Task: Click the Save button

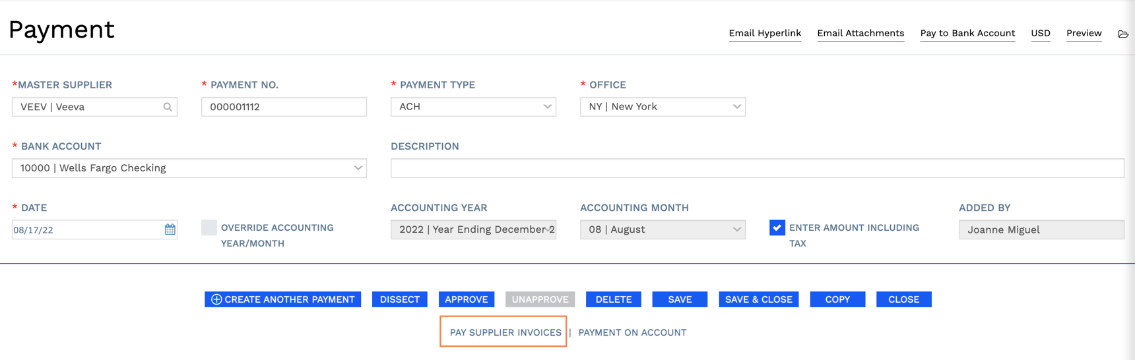Action: [x=680, y=299]
